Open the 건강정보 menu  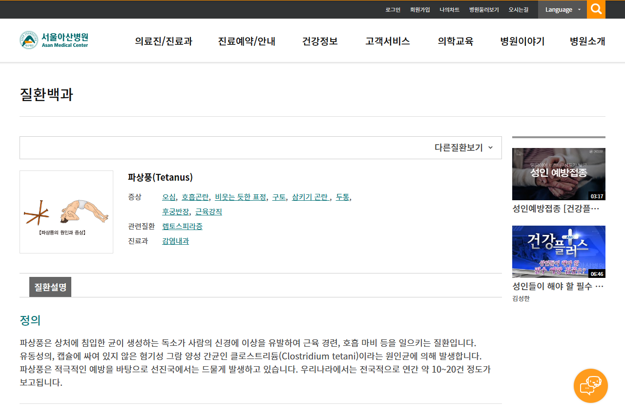coord(320,41)
